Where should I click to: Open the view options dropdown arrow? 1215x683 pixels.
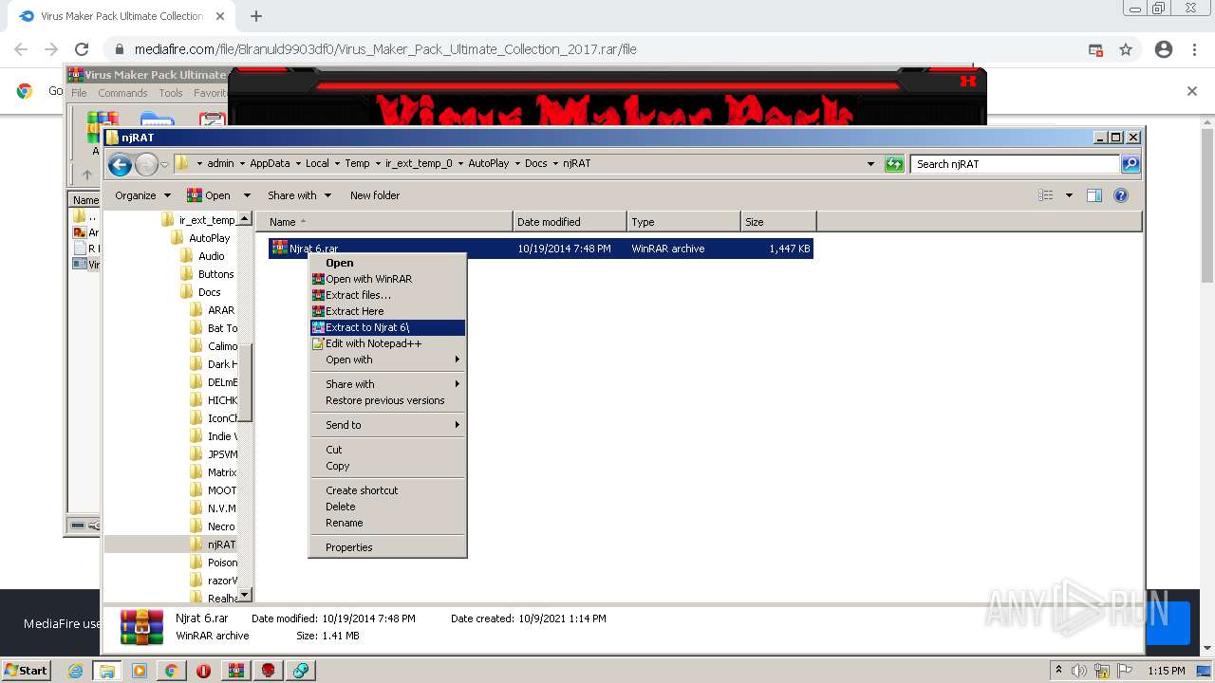[1069, 195]
